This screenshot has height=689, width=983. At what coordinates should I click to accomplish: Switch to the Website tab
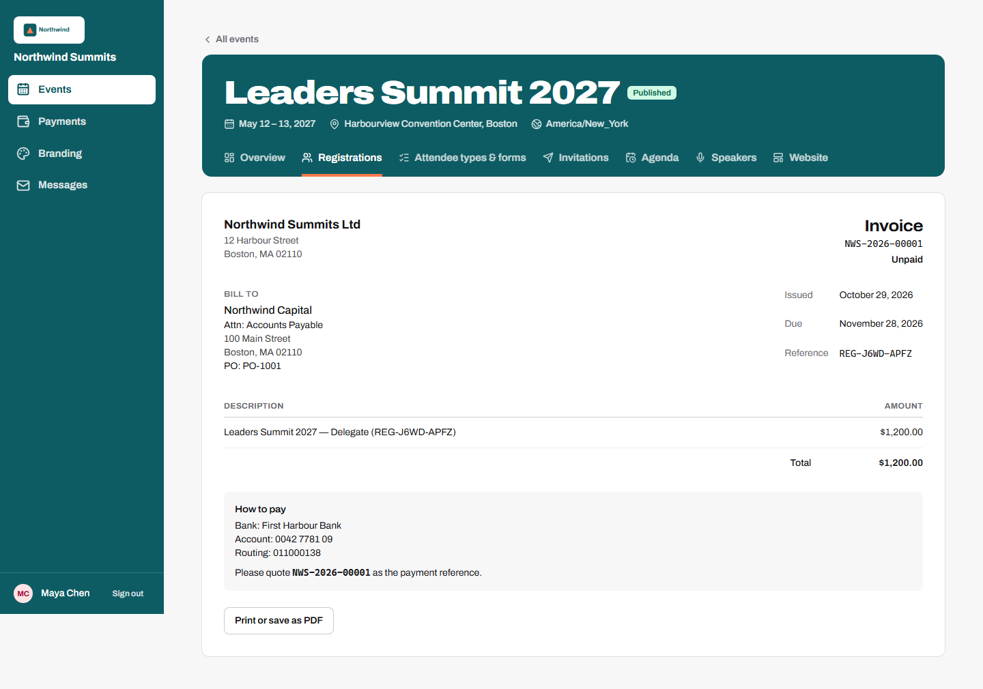800,158
